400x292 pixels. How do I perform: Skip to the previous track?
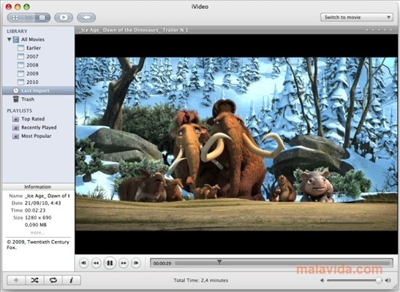click(83, 263)
